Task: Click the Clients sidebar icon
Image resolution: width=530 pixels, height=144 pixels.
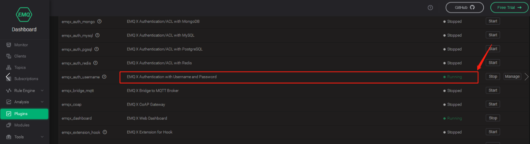Action: pyautogui.click(x=9, y=56)
